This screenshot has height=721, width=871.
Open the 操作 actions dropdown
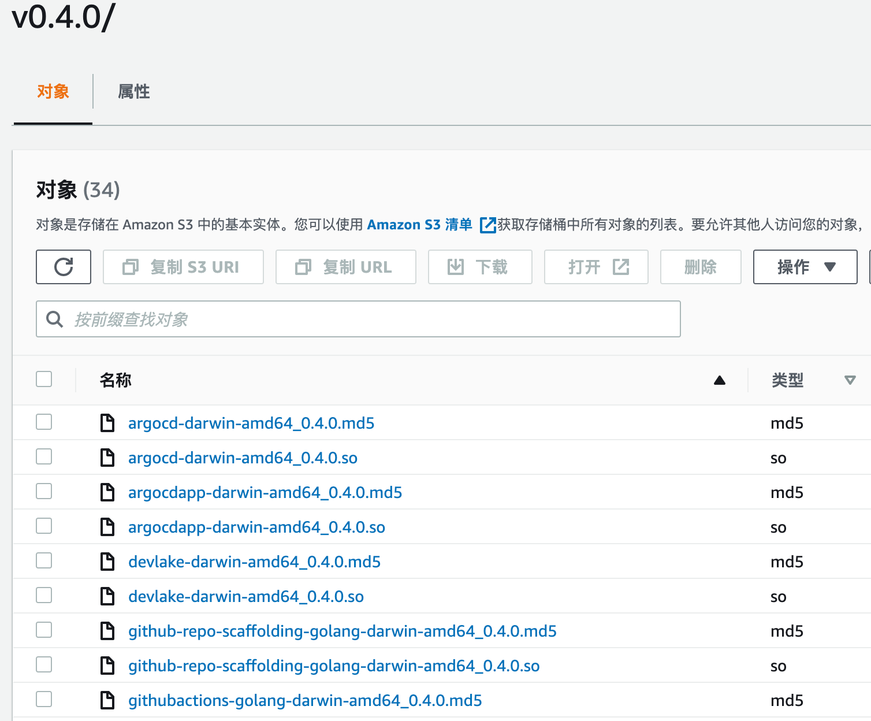tap(805, 267)
